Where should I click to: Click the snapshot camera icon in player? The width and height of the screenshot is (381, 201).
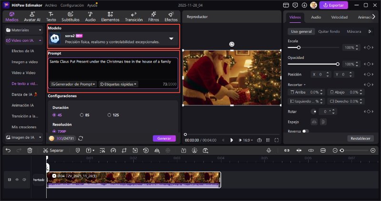259,140
